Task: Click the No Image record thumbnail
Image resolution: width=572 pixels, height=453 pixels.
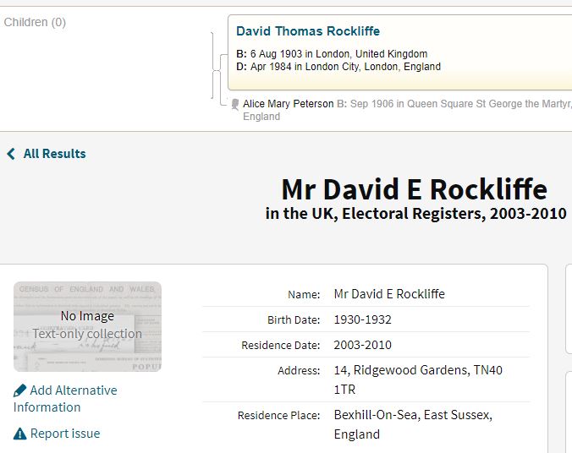Action: click(x=87, y=326)
